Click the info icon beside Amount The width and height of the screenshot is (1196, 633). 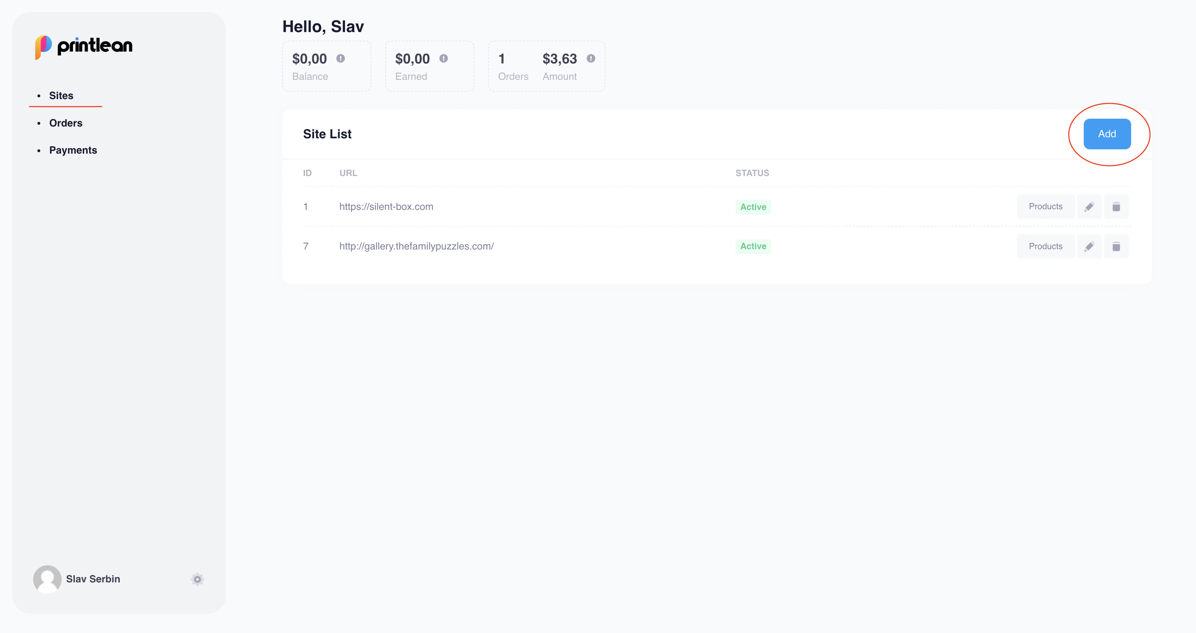pos(591,58)
